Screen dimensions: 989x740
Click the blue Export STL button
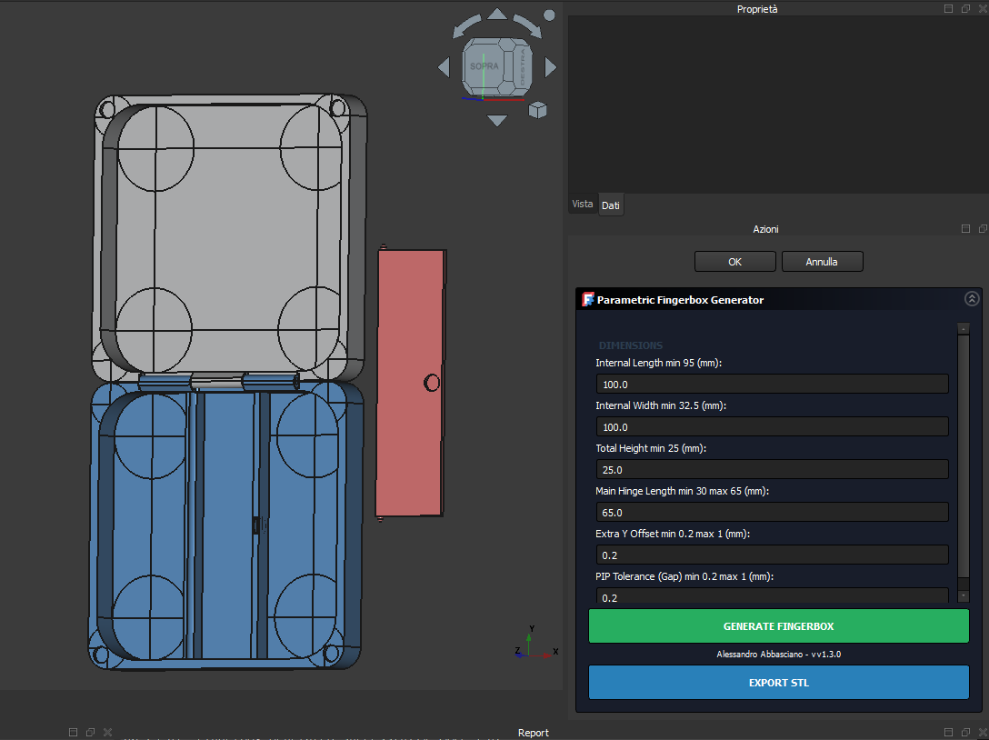[x=778, y=683]
